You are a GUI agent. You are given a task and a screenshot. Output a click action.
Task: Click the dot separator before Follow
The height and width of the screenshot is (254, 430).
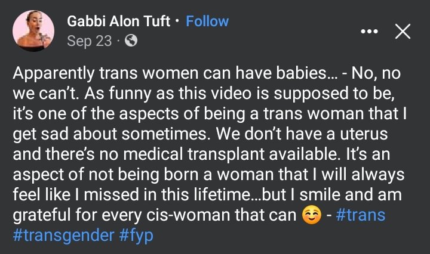pyautogui.click(x=178, y=23)
